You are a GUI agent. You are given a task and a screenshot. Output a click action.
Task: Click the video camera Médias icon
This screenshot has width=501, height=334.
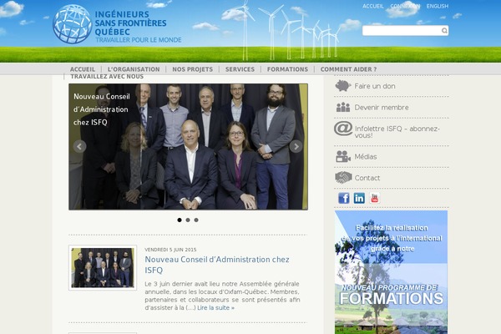coord(343,156)
